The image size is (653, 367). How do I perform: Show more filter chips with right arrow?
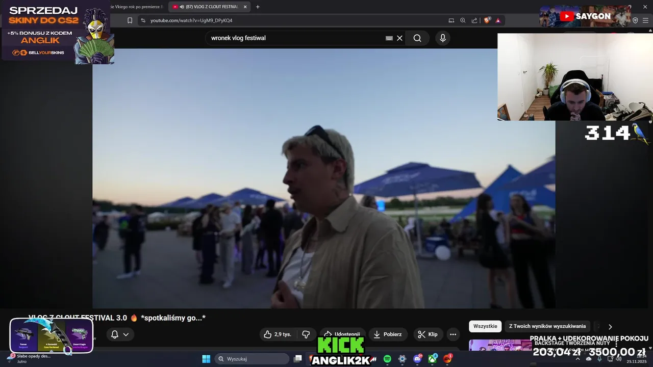pyautogui.click(x=610, y=327)
